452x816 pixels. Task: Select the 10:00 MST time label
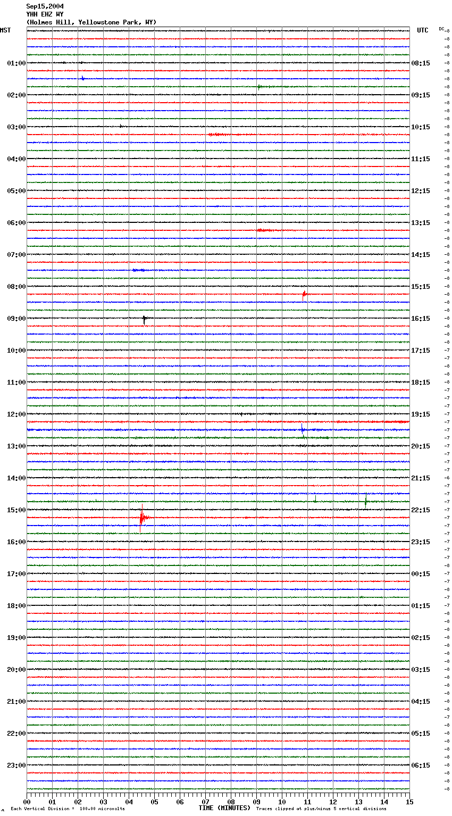pyautogui.click(x=16, y=351)
